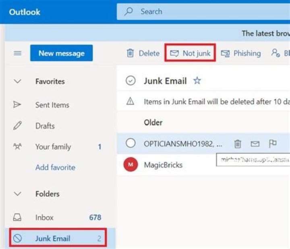The image size is (290, 249).
Task: Click the warning triangle icon in junk notice
Action: pyautogui.click(x=130, y=101)
